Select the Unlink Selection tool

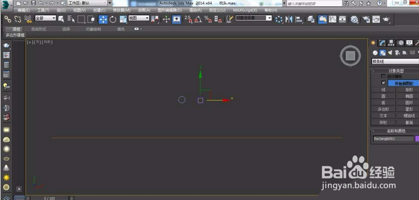click(18, 19)
